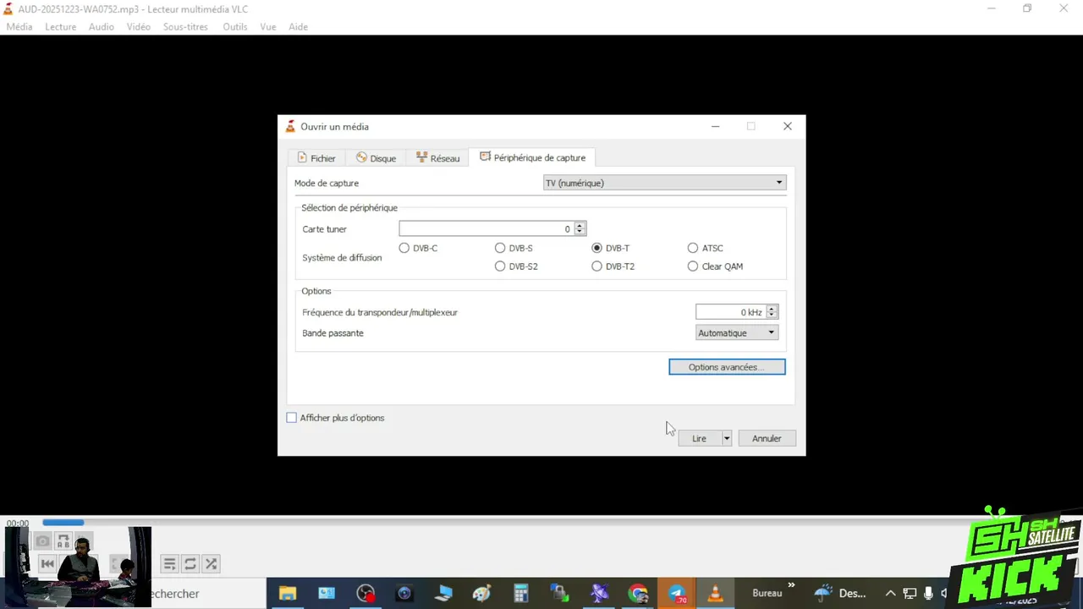The width and height of the screenshot is (1083, 609).
Task: Open the Vidéo menu
Action: tap(138, 27)
